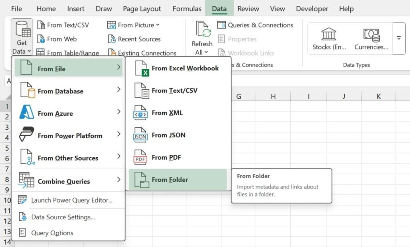Image resolution: width=410 pixels, height=247 pixels.
Task: Select the Stocks data type
Action: pos(329,39)
